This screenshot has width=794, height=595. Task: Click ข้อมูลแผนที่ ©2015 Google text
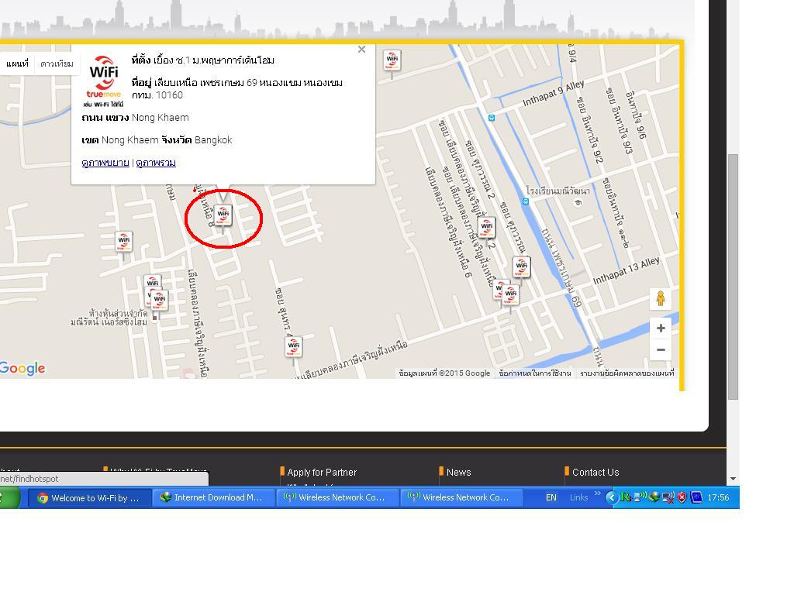coord(444,373)
